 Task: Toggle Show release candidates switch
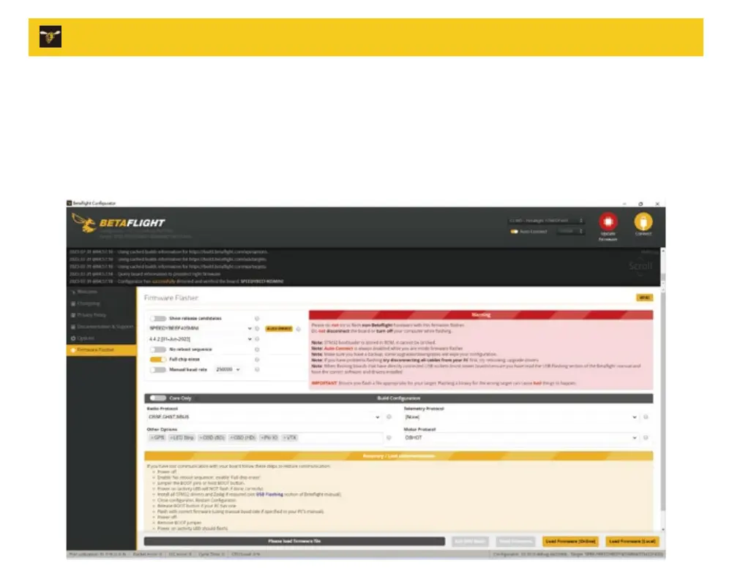[x=158, y=319]
